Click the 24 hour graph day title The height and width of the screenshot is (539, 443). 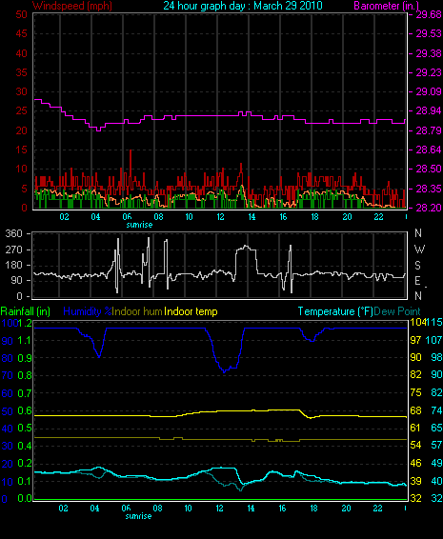[x=243, y=6]
